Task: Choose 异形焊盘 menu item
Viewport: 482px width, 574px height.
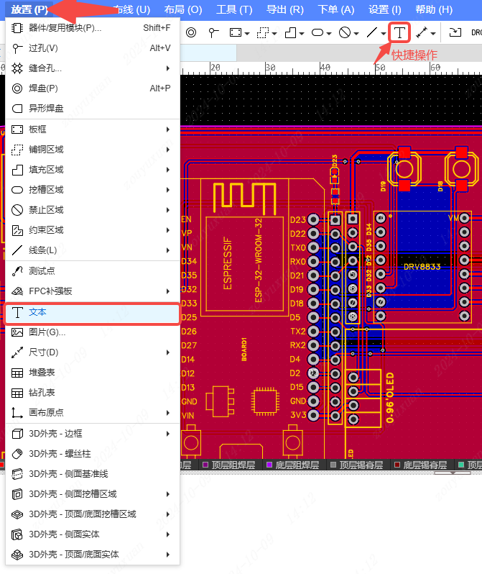Action: point(93,109)
